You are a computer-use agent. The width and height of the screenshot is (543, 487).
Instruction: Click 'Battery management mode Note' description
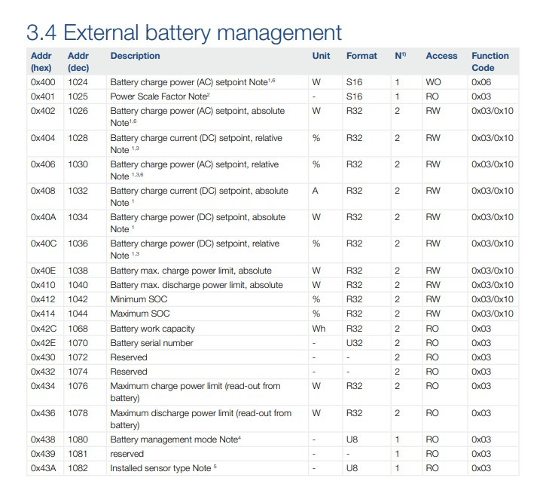[x=175, y=440]
